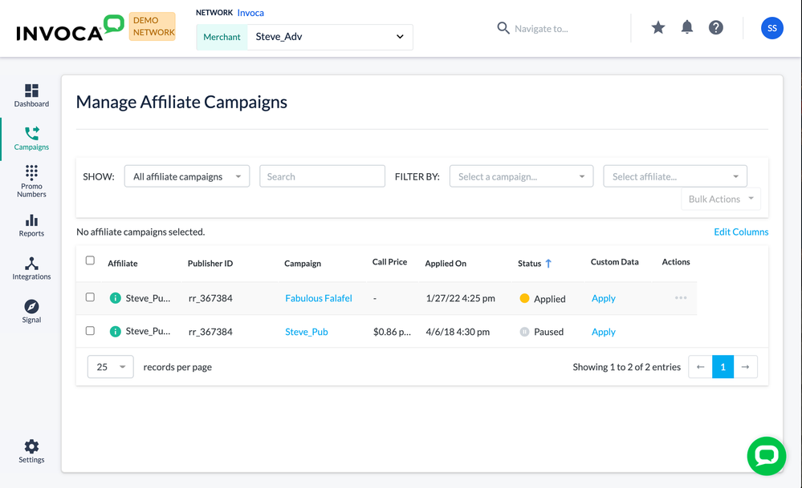Open the live chat bubble widget
802x488 pixels.
point(766,456)
